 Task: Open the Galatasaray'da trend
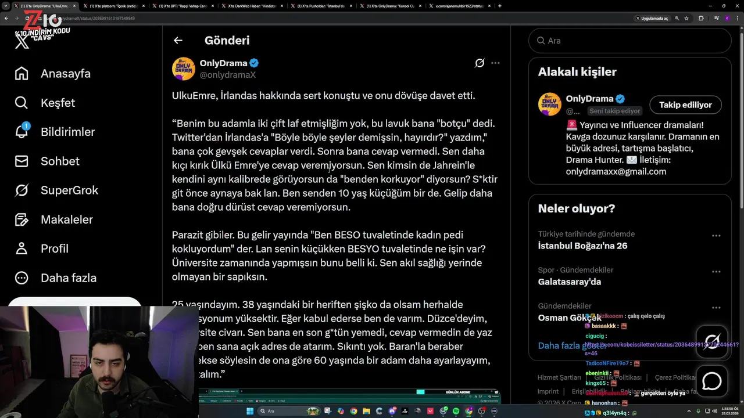tap(570, 282)
